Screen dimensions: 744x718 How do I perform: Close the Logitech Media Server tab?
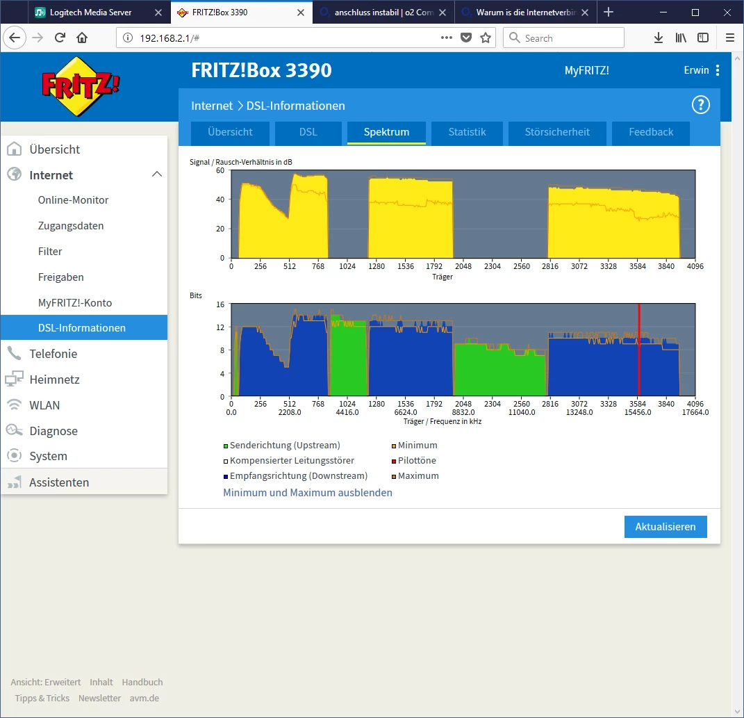(158, 13)
